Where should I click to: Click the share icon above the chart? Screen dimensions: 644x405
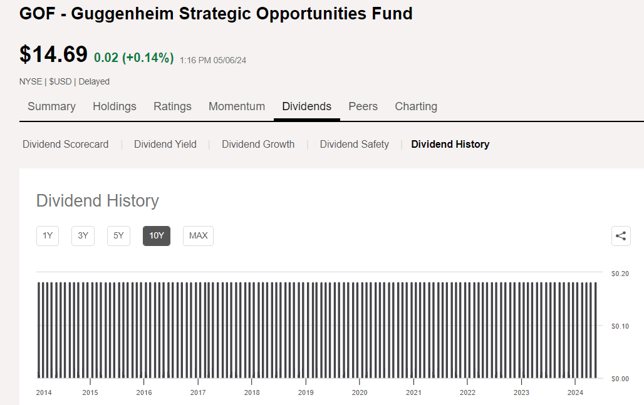click(621, 236)
